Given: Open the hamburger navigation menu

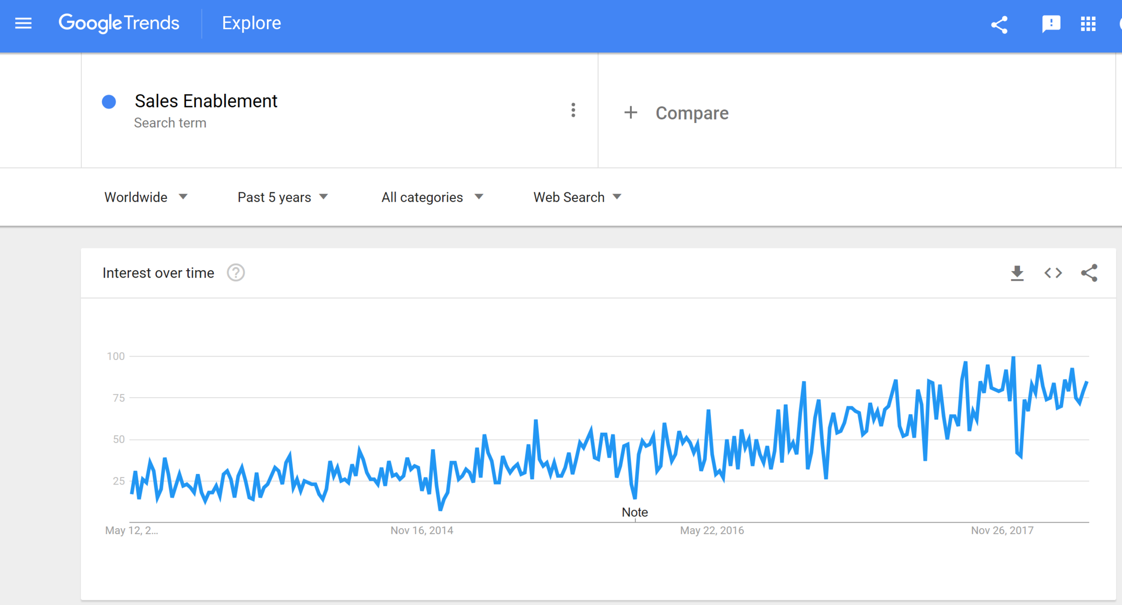Looking at the screenshot, I should [x=23, y=24].
